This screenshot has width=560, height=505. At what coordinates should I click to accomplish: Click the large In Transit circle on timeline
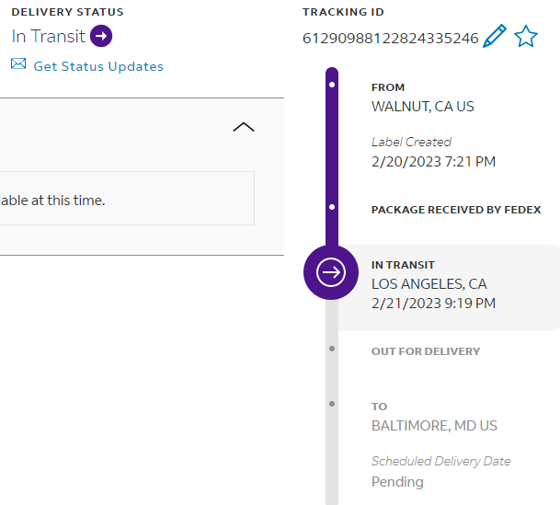coord(331,272)
